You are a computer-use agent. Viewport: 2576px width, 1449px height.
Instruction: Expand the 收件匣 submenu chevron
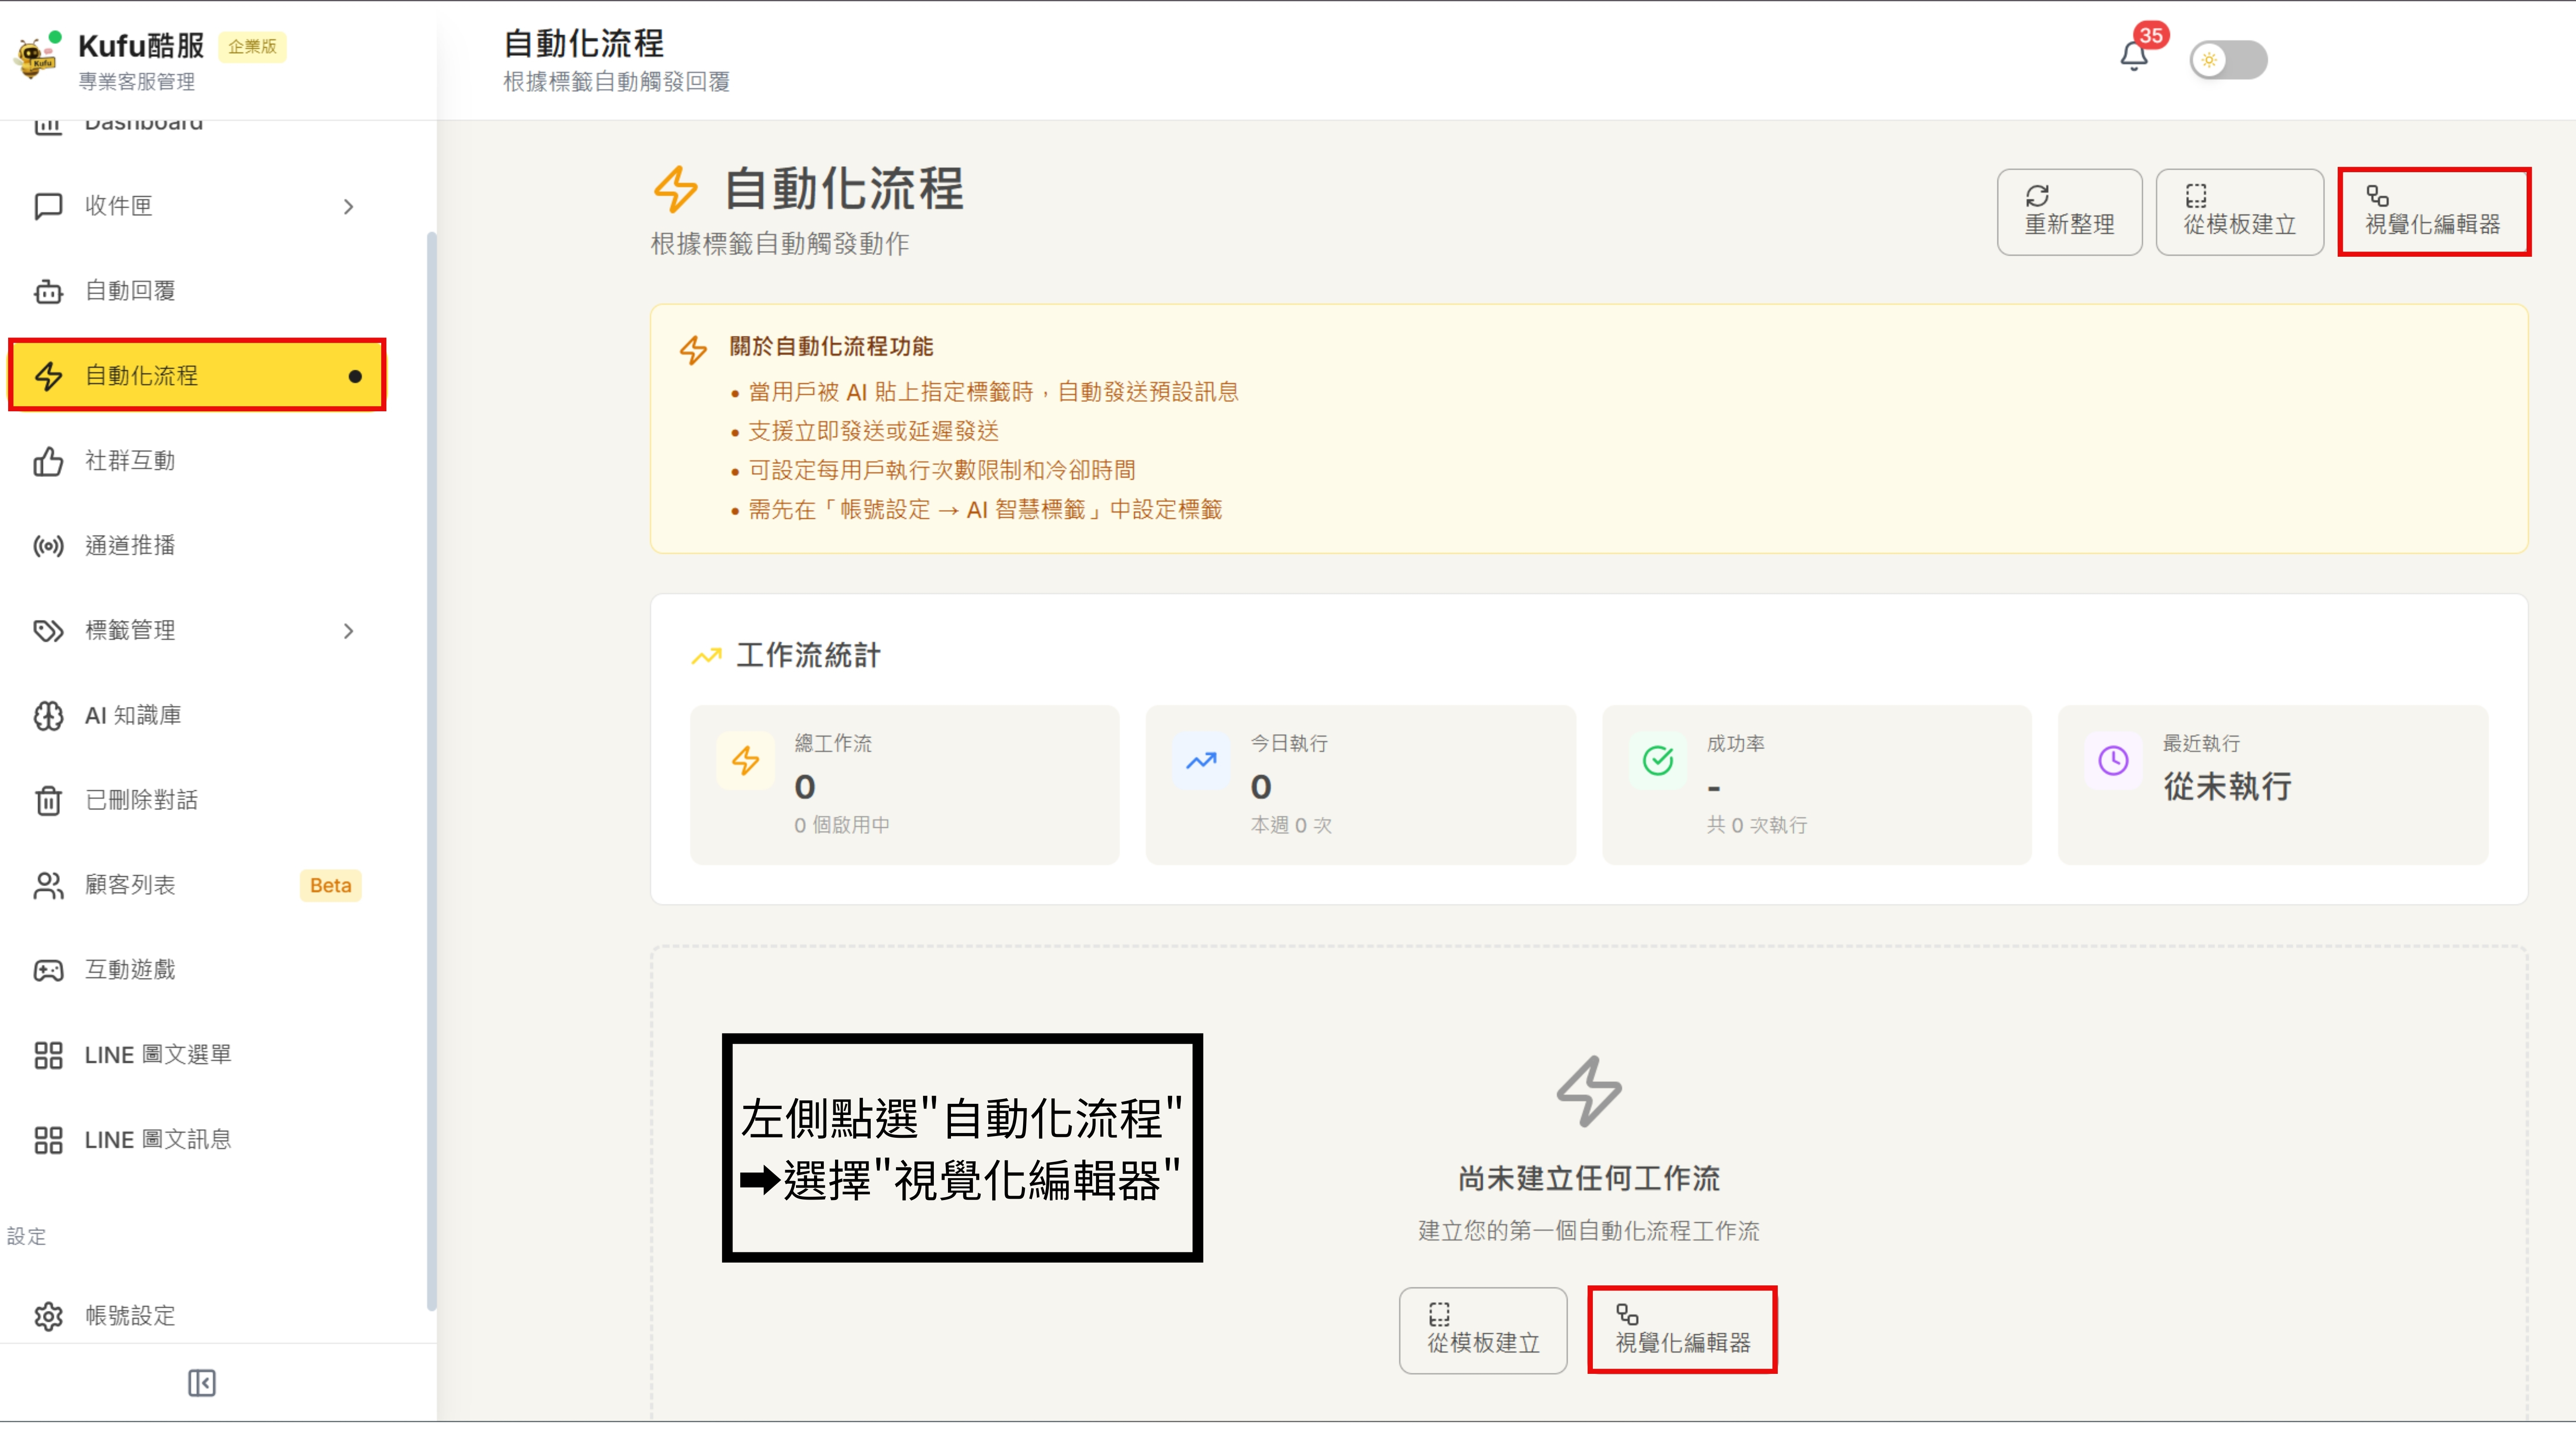pyautogui.click(x=348, y=207)
